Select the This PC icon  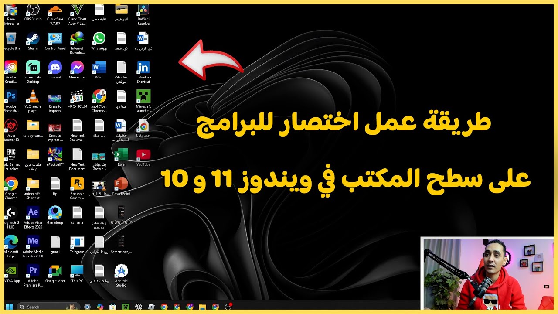77,274
